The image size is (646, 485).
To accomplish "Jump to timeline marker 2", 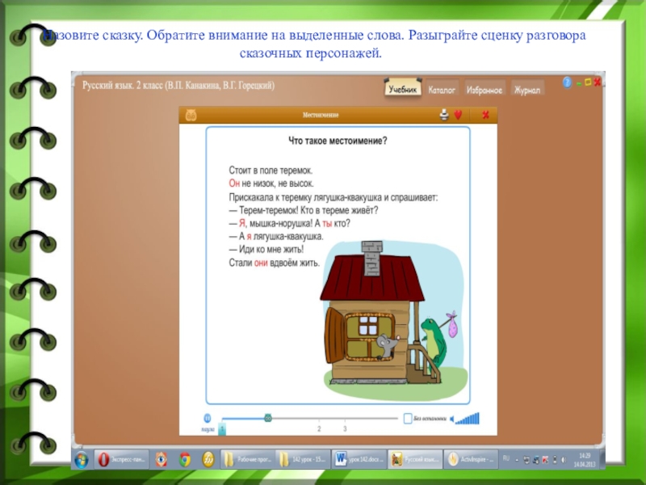I will point(319,429).
